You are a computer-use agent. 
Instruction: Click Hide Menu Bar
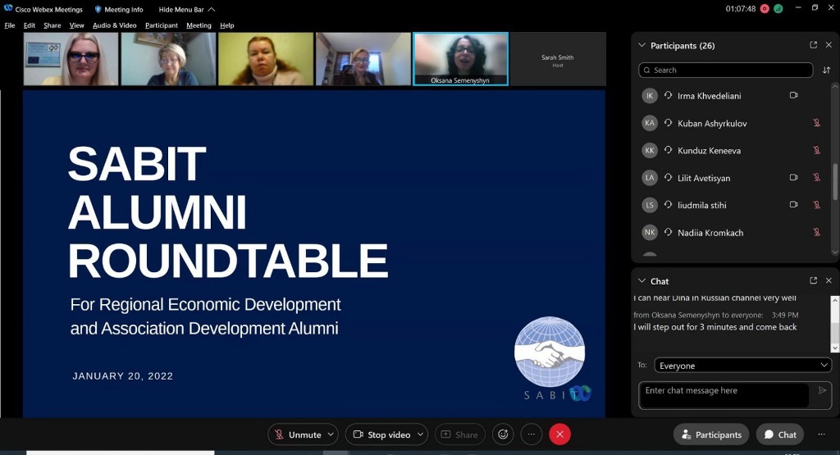186,10
